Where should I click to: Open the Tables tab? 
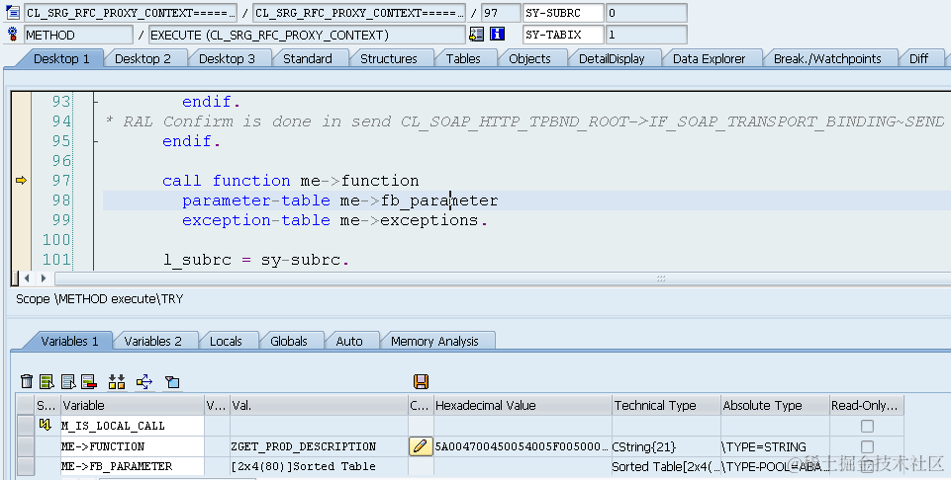(463, 58)
